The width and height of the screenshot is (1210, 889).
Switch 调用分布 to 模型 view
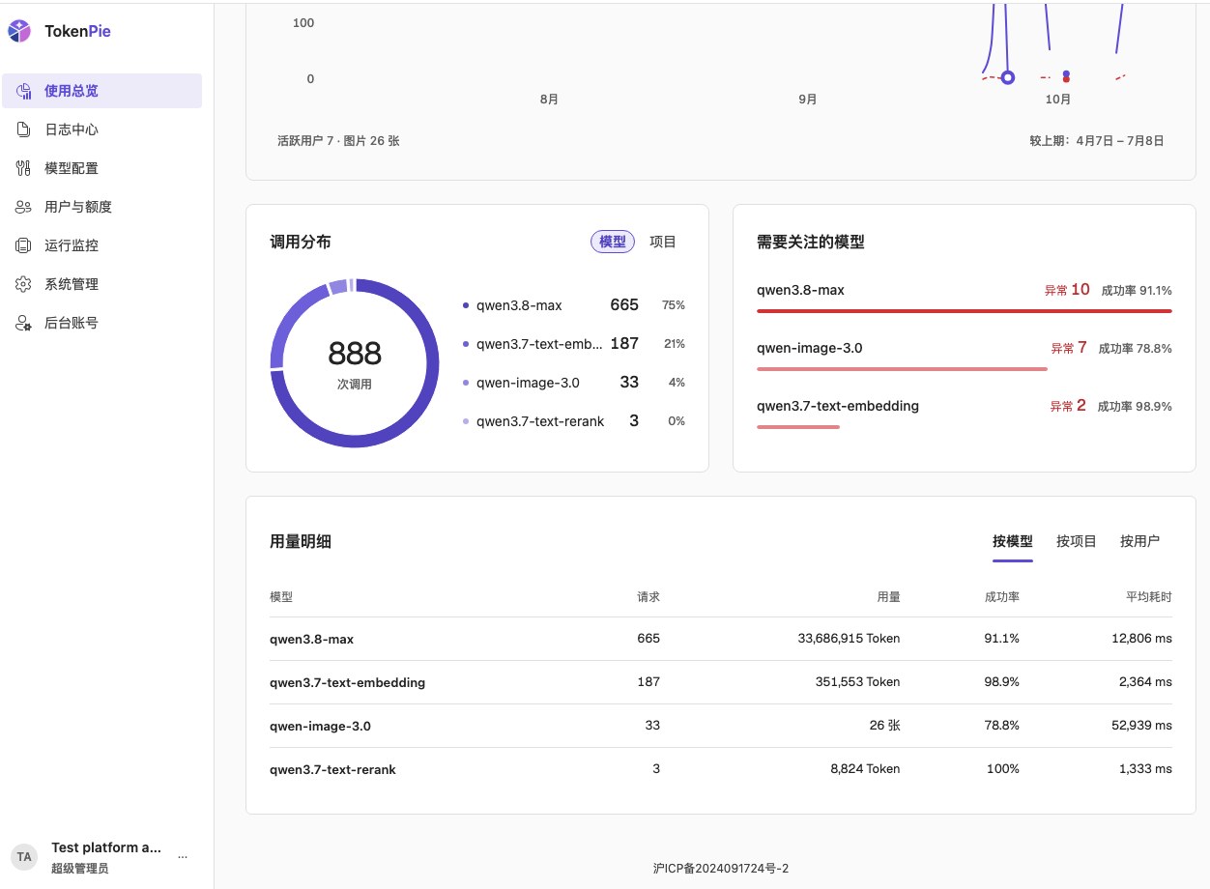coord(613,242)
